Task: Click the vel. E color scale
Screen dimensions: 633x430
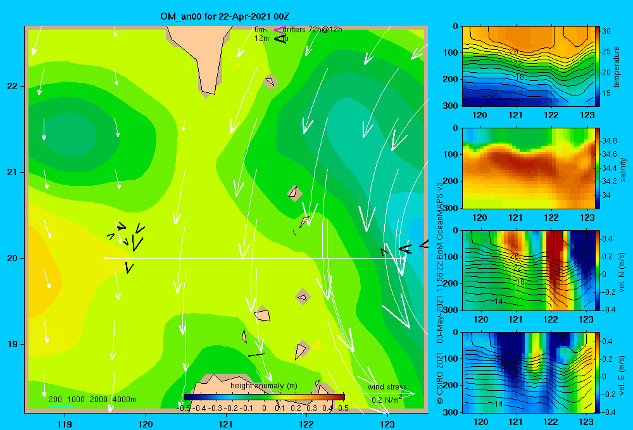Action: [x=597, y=372]
